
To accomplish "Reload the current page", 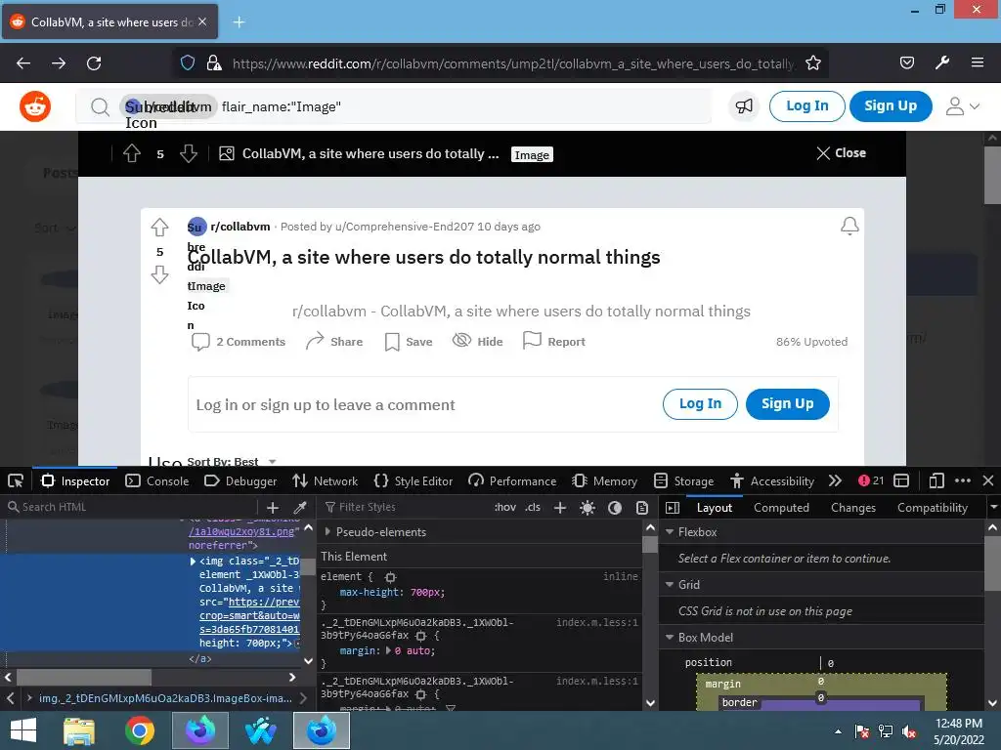I will pyautogui.click(x=94, y=63).
